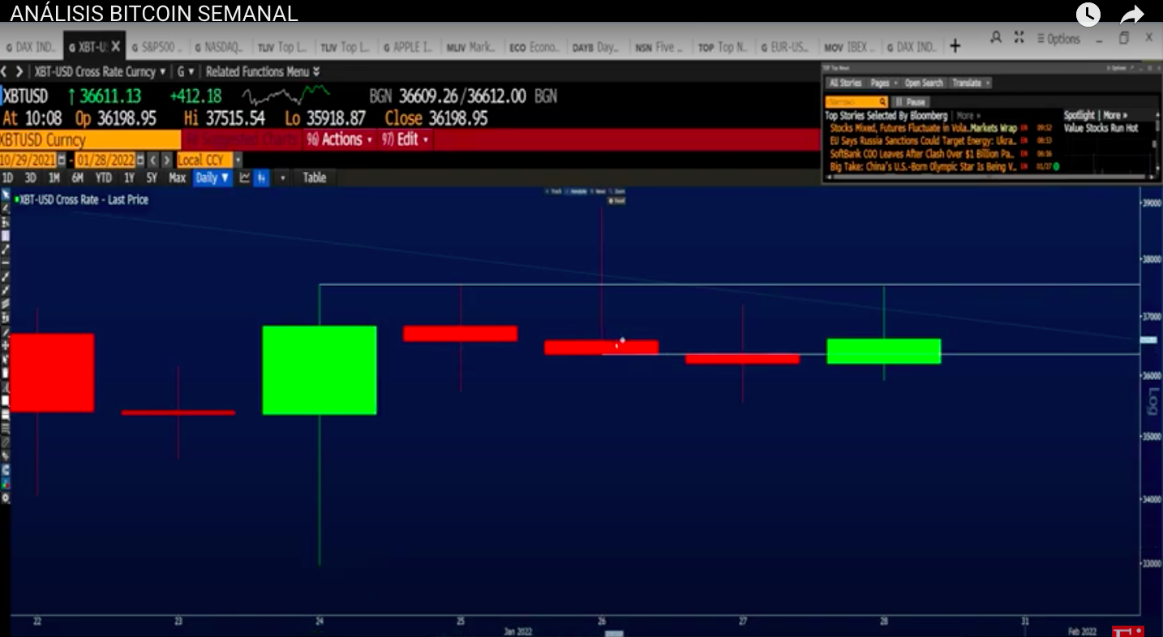Switch to line chart type icon
Screen dimensions: 1163x637
click(244, 177)
